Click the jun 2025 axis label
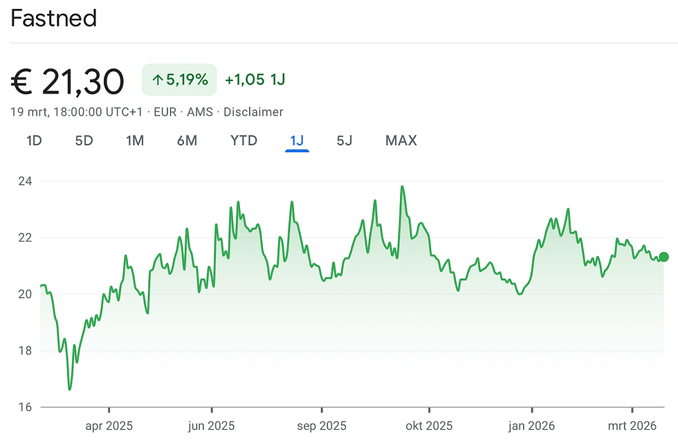678x447 pixels. pos(212,426)
